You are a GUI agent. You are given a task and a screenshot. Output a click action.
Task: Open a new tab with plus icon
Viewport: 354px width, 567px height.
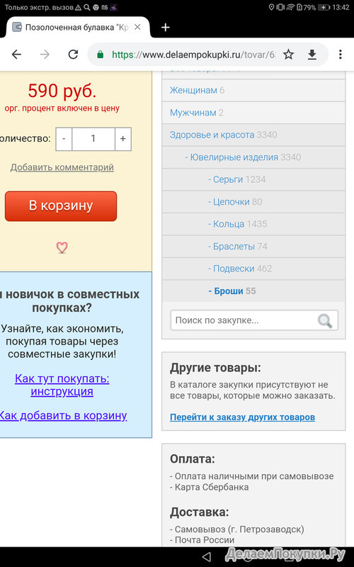[x=166, y=28]
